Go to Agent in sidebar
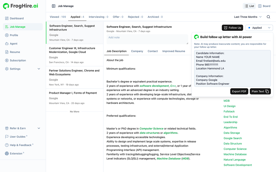This screenshot has height=172, width=276. click(13, 44)
